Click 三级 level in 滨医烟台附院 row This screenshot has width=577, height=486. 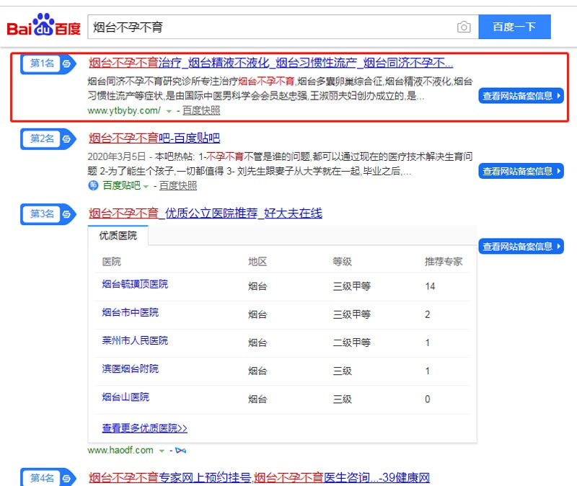coord(342,371)
